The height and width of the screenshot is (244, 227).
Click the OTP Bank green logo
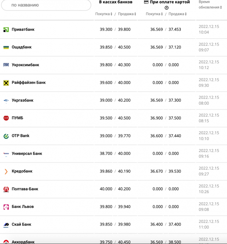click(x=6, y=136)
